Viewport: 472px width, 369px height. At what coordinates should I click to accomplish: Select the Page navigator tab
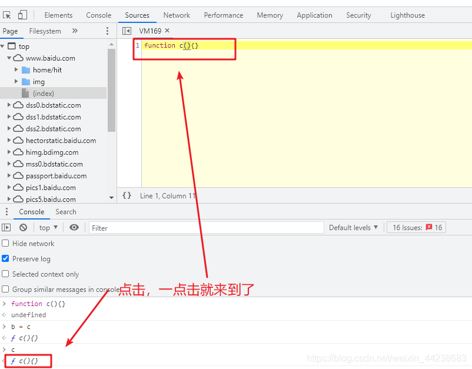(10, 31)
